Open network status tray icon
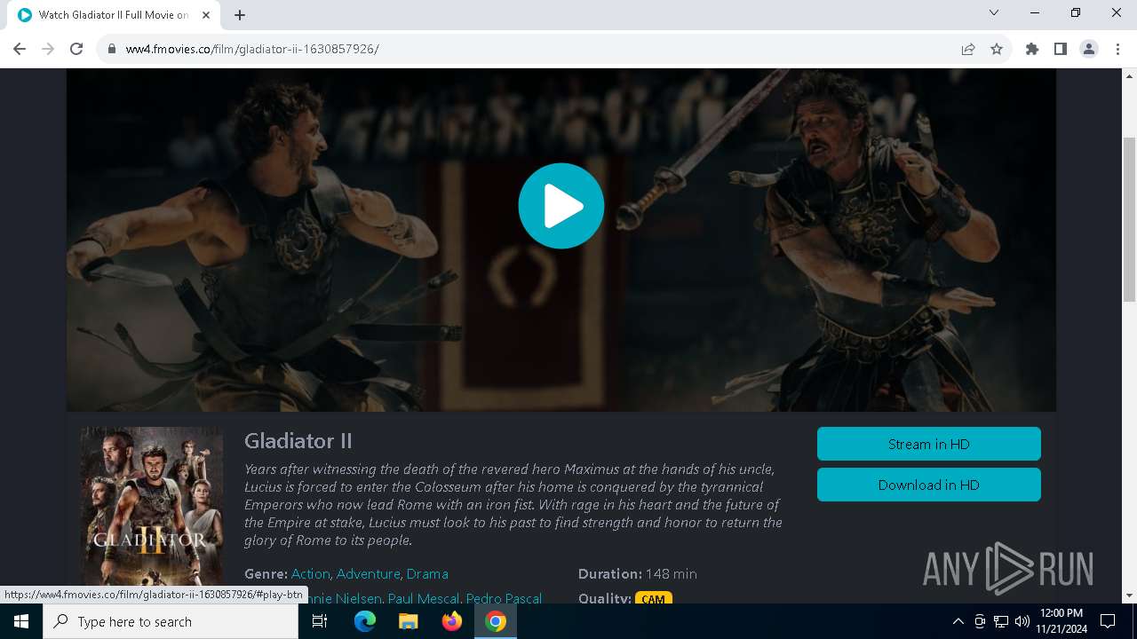The image size is (1137, 639). (1001, 621)
